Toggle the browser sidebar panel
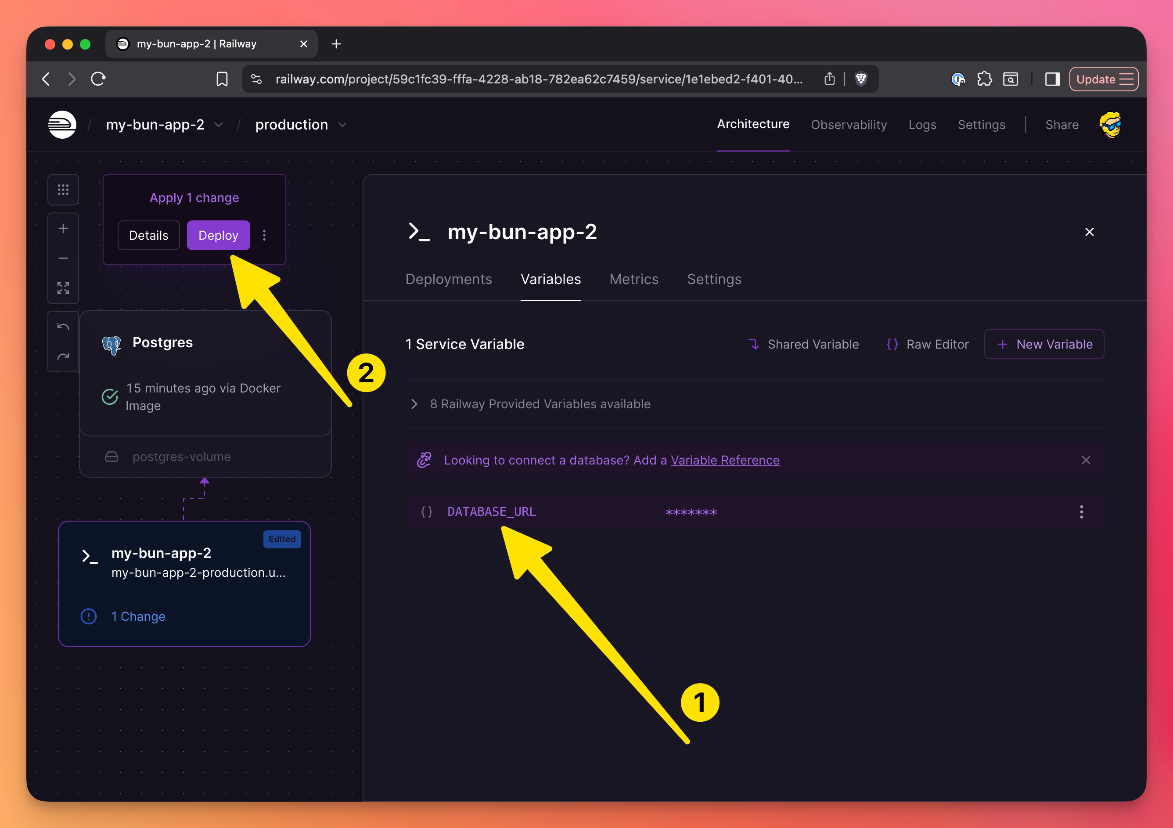1173x828 pixels. pos(1052,79)
